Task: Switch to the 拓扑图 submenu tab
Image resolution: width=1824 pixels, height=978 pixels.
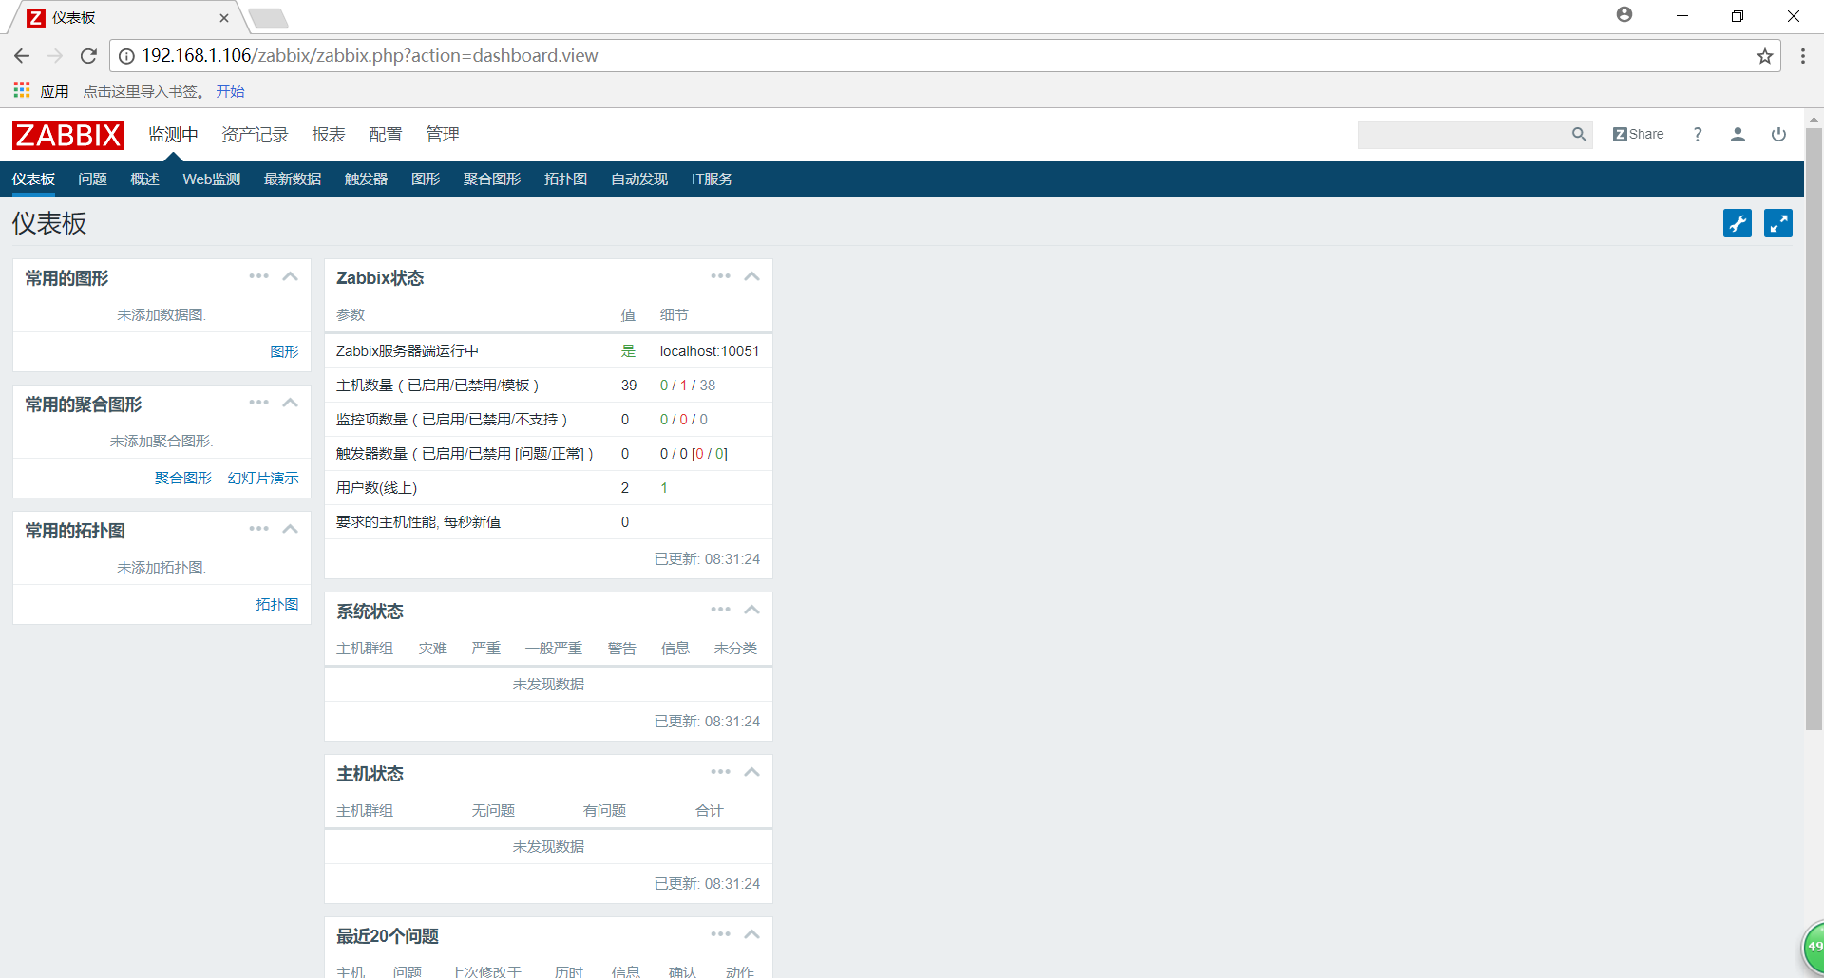Action: click(x=565, y=179)
